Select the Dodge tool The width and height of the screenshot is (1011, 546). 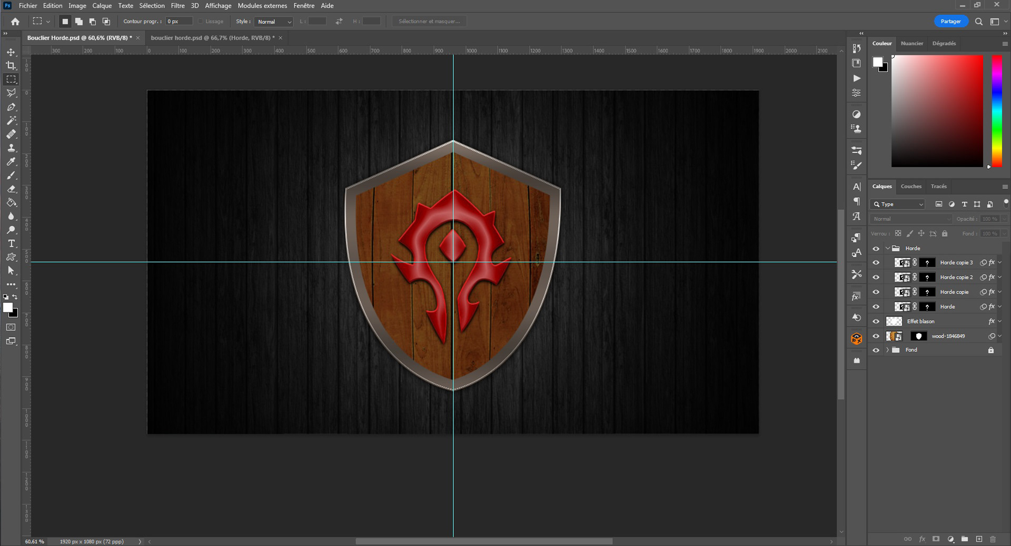(11, 230)
